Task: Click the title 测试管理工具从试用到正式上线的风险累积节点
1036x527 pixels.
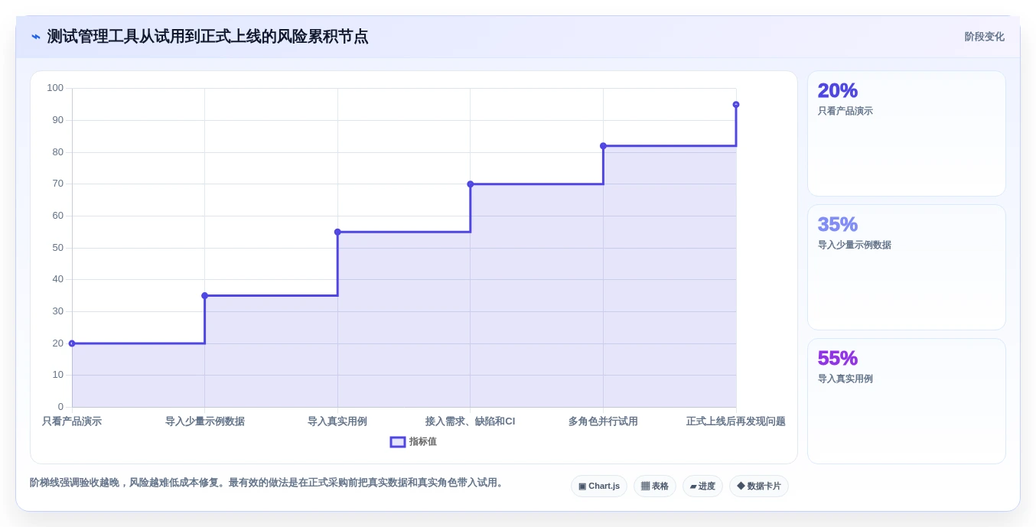Action: coord(207,37)
